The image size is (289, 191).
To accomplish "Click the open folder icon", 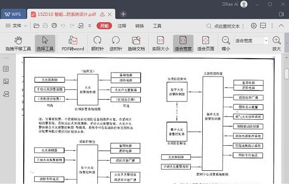I will (x=37, y=25).
